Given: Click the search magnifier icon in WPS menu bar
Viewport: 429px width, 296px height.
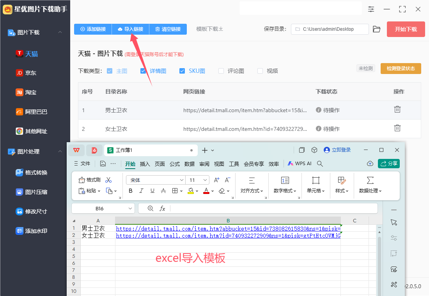Looking at the screenshot, I should coord(320,164).
